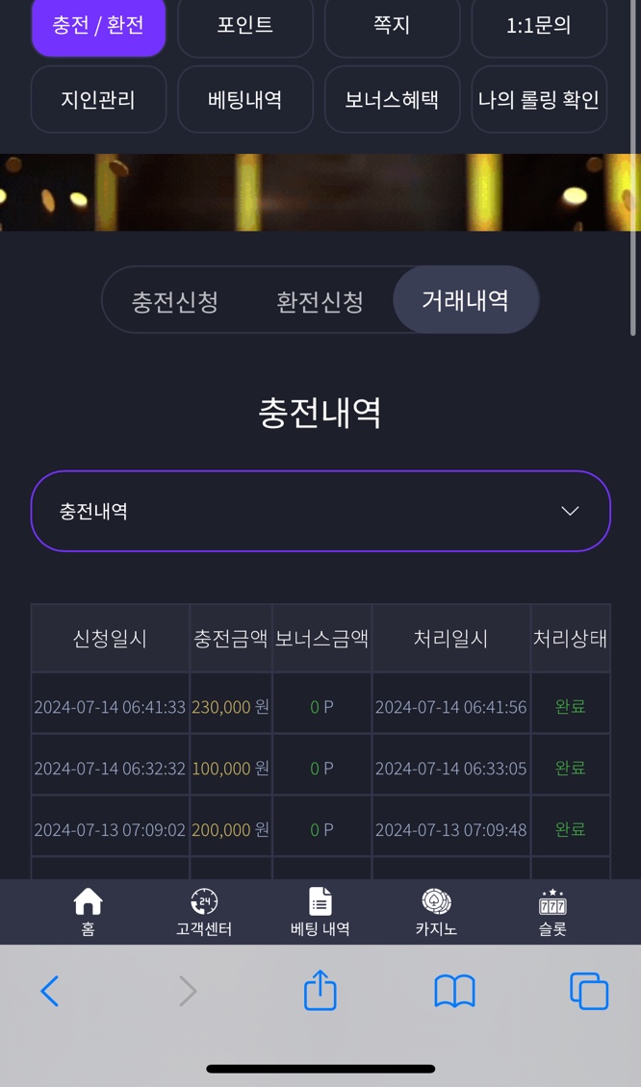Switch to the 충전신청 tab
The image size is (641, 1087).
175,301
